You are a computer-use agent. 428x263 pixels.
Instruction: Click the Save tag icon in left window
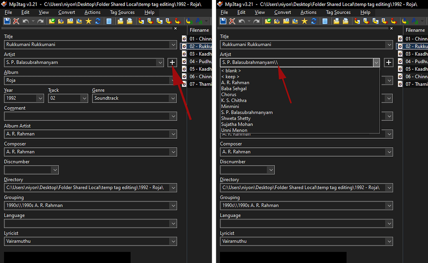click(x=7, y=21)
